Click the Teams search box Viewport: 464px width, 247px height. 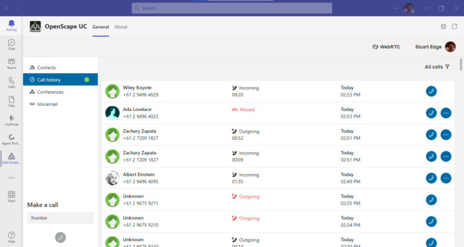[x=232, y=8]
